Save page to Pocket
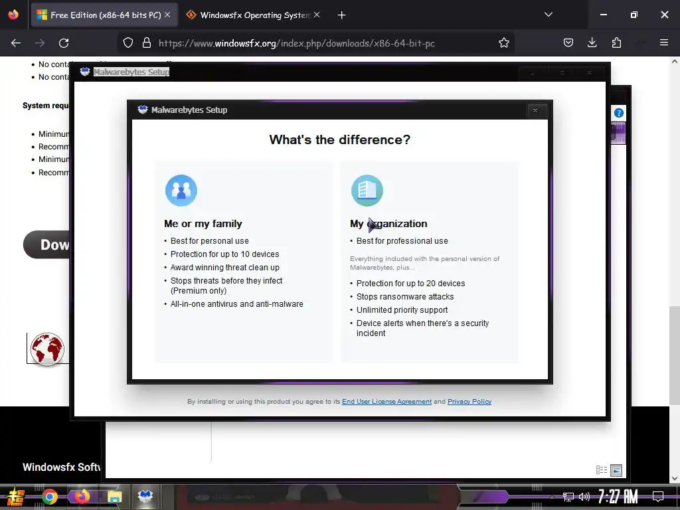The width and height of the screenshot is (680, 510). (x=568, y=43)
